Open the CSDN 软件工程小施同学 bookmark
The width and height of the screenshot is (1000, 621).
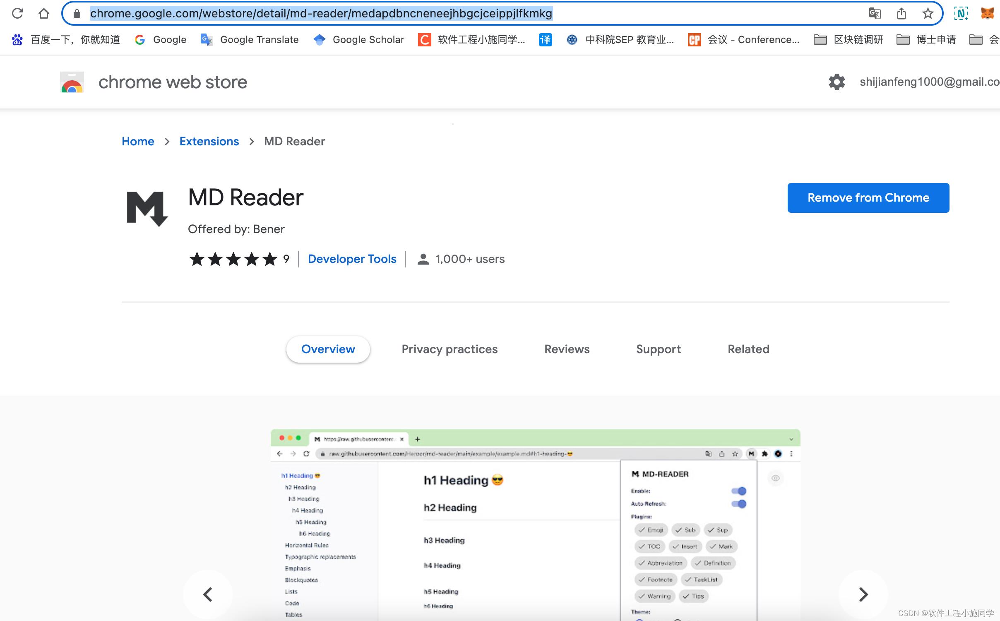[472, 40]
